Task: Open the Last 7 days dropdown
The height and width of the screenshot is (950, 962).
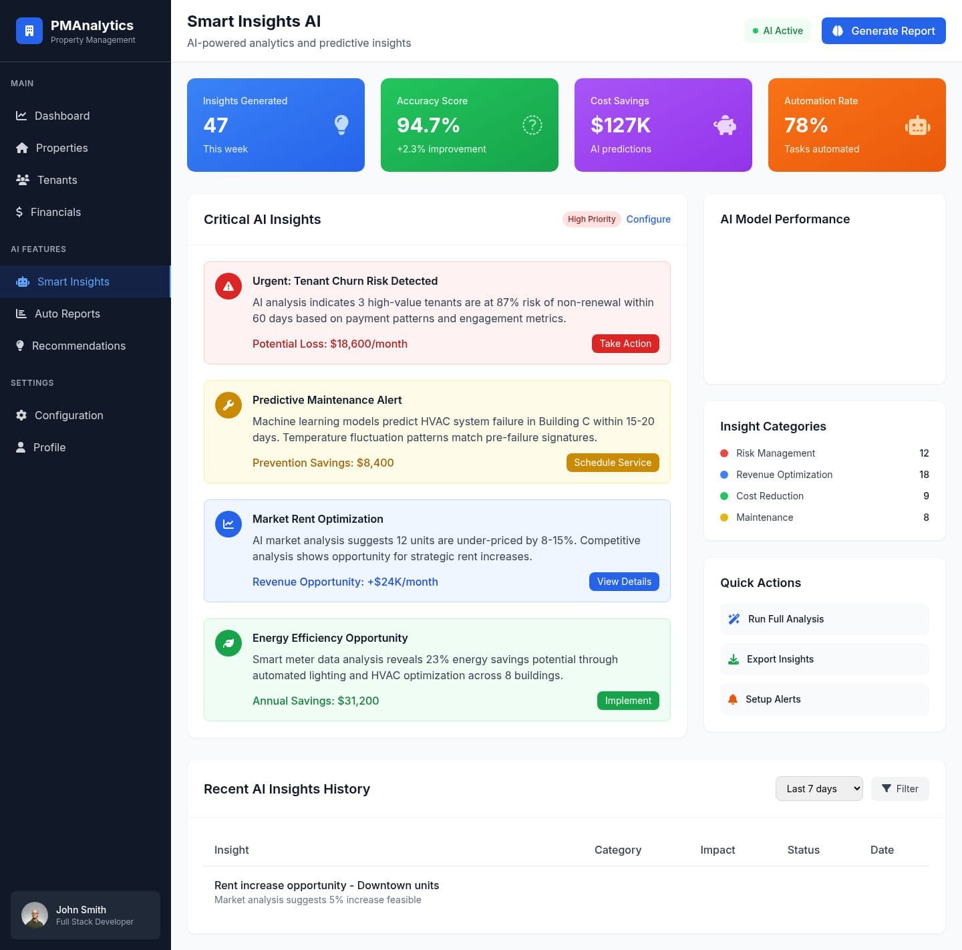Action: (819, 789)
